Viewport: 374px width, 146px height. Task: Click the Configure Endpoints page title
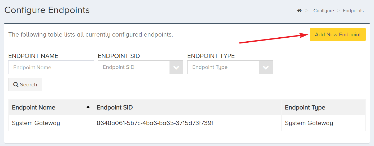pyautogui.click(x=47, y=10)
